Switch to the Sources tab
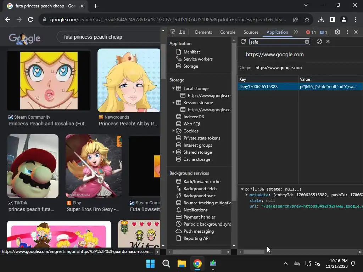Image resolution: width=363 pixels, height=272 pixels. click(x=251, y=32)
